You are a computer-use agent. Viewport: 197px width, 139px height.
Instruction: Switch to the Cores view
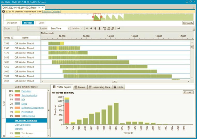point(41,23)
